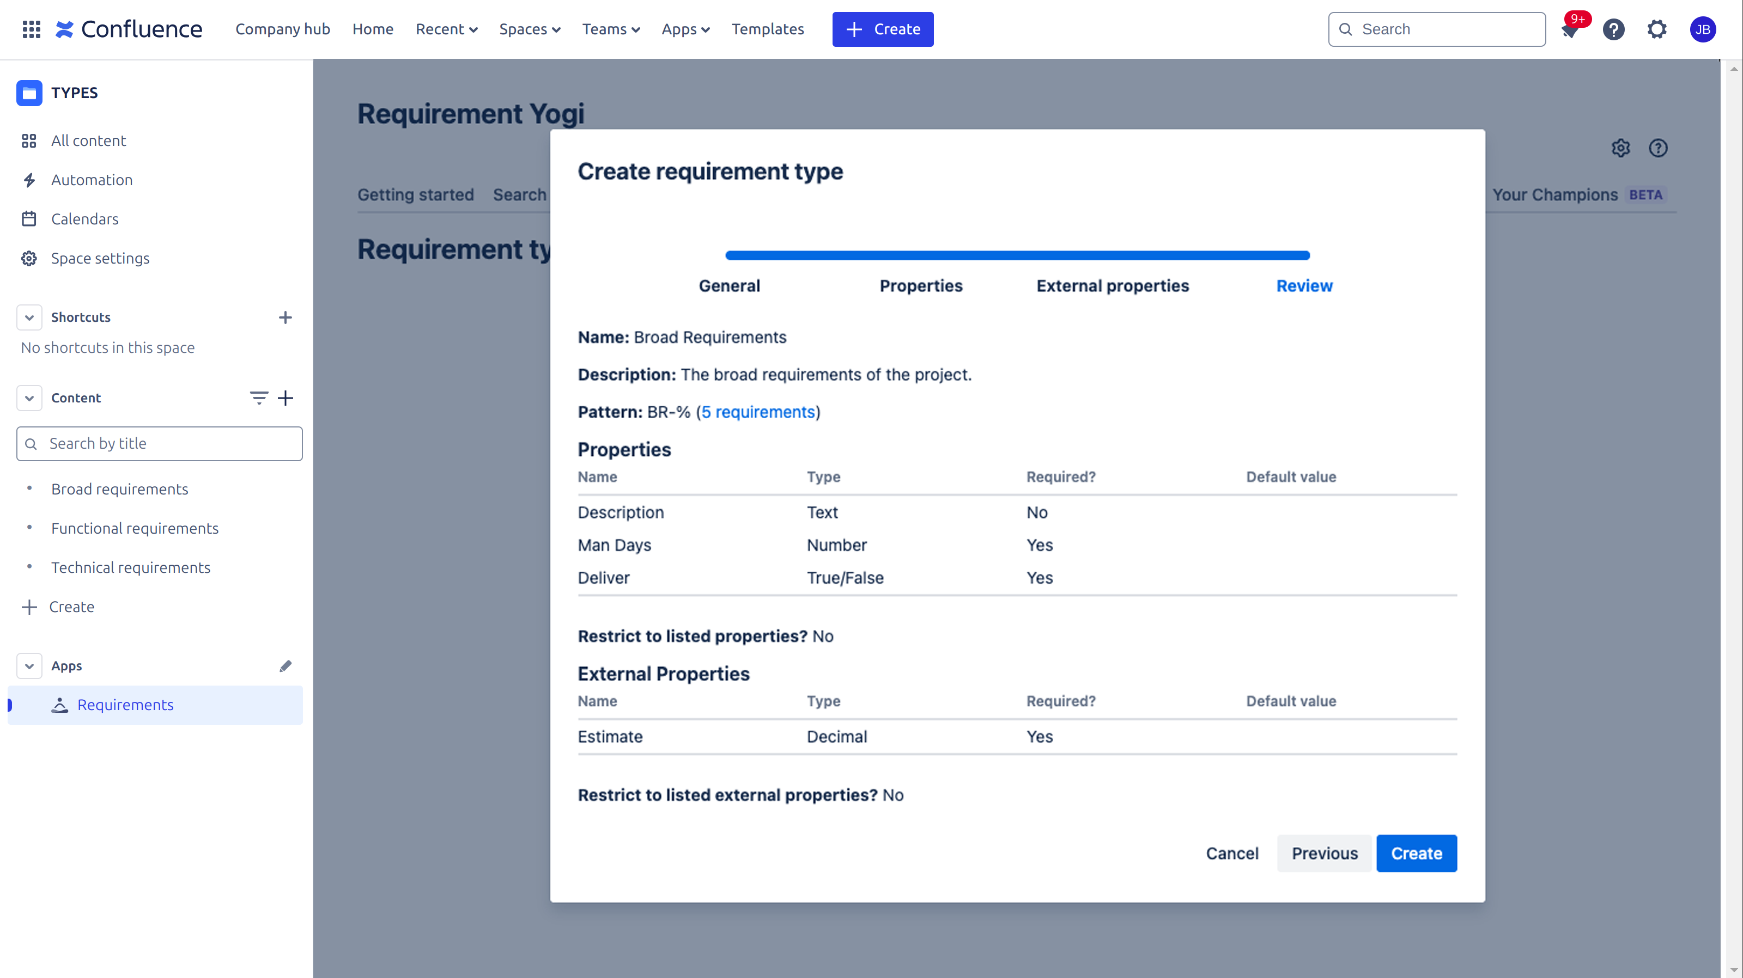Open the 5 requirements link
Viewport: 1743px width, 978px height.
[758, 412]
